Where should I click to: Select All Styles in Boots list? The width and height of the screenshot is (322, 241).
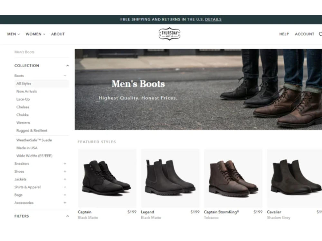(42, 84)
